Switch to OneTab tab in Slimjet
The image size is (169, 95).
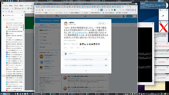click(x=38, y=7)
